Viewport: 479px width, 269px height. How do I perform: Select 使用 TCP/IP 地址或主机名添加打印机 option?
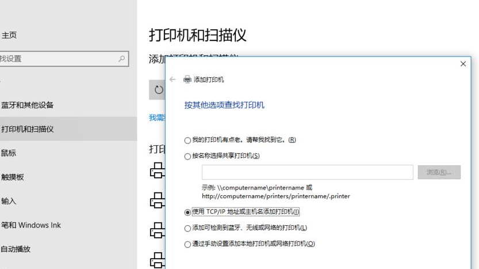pos(187,212)
